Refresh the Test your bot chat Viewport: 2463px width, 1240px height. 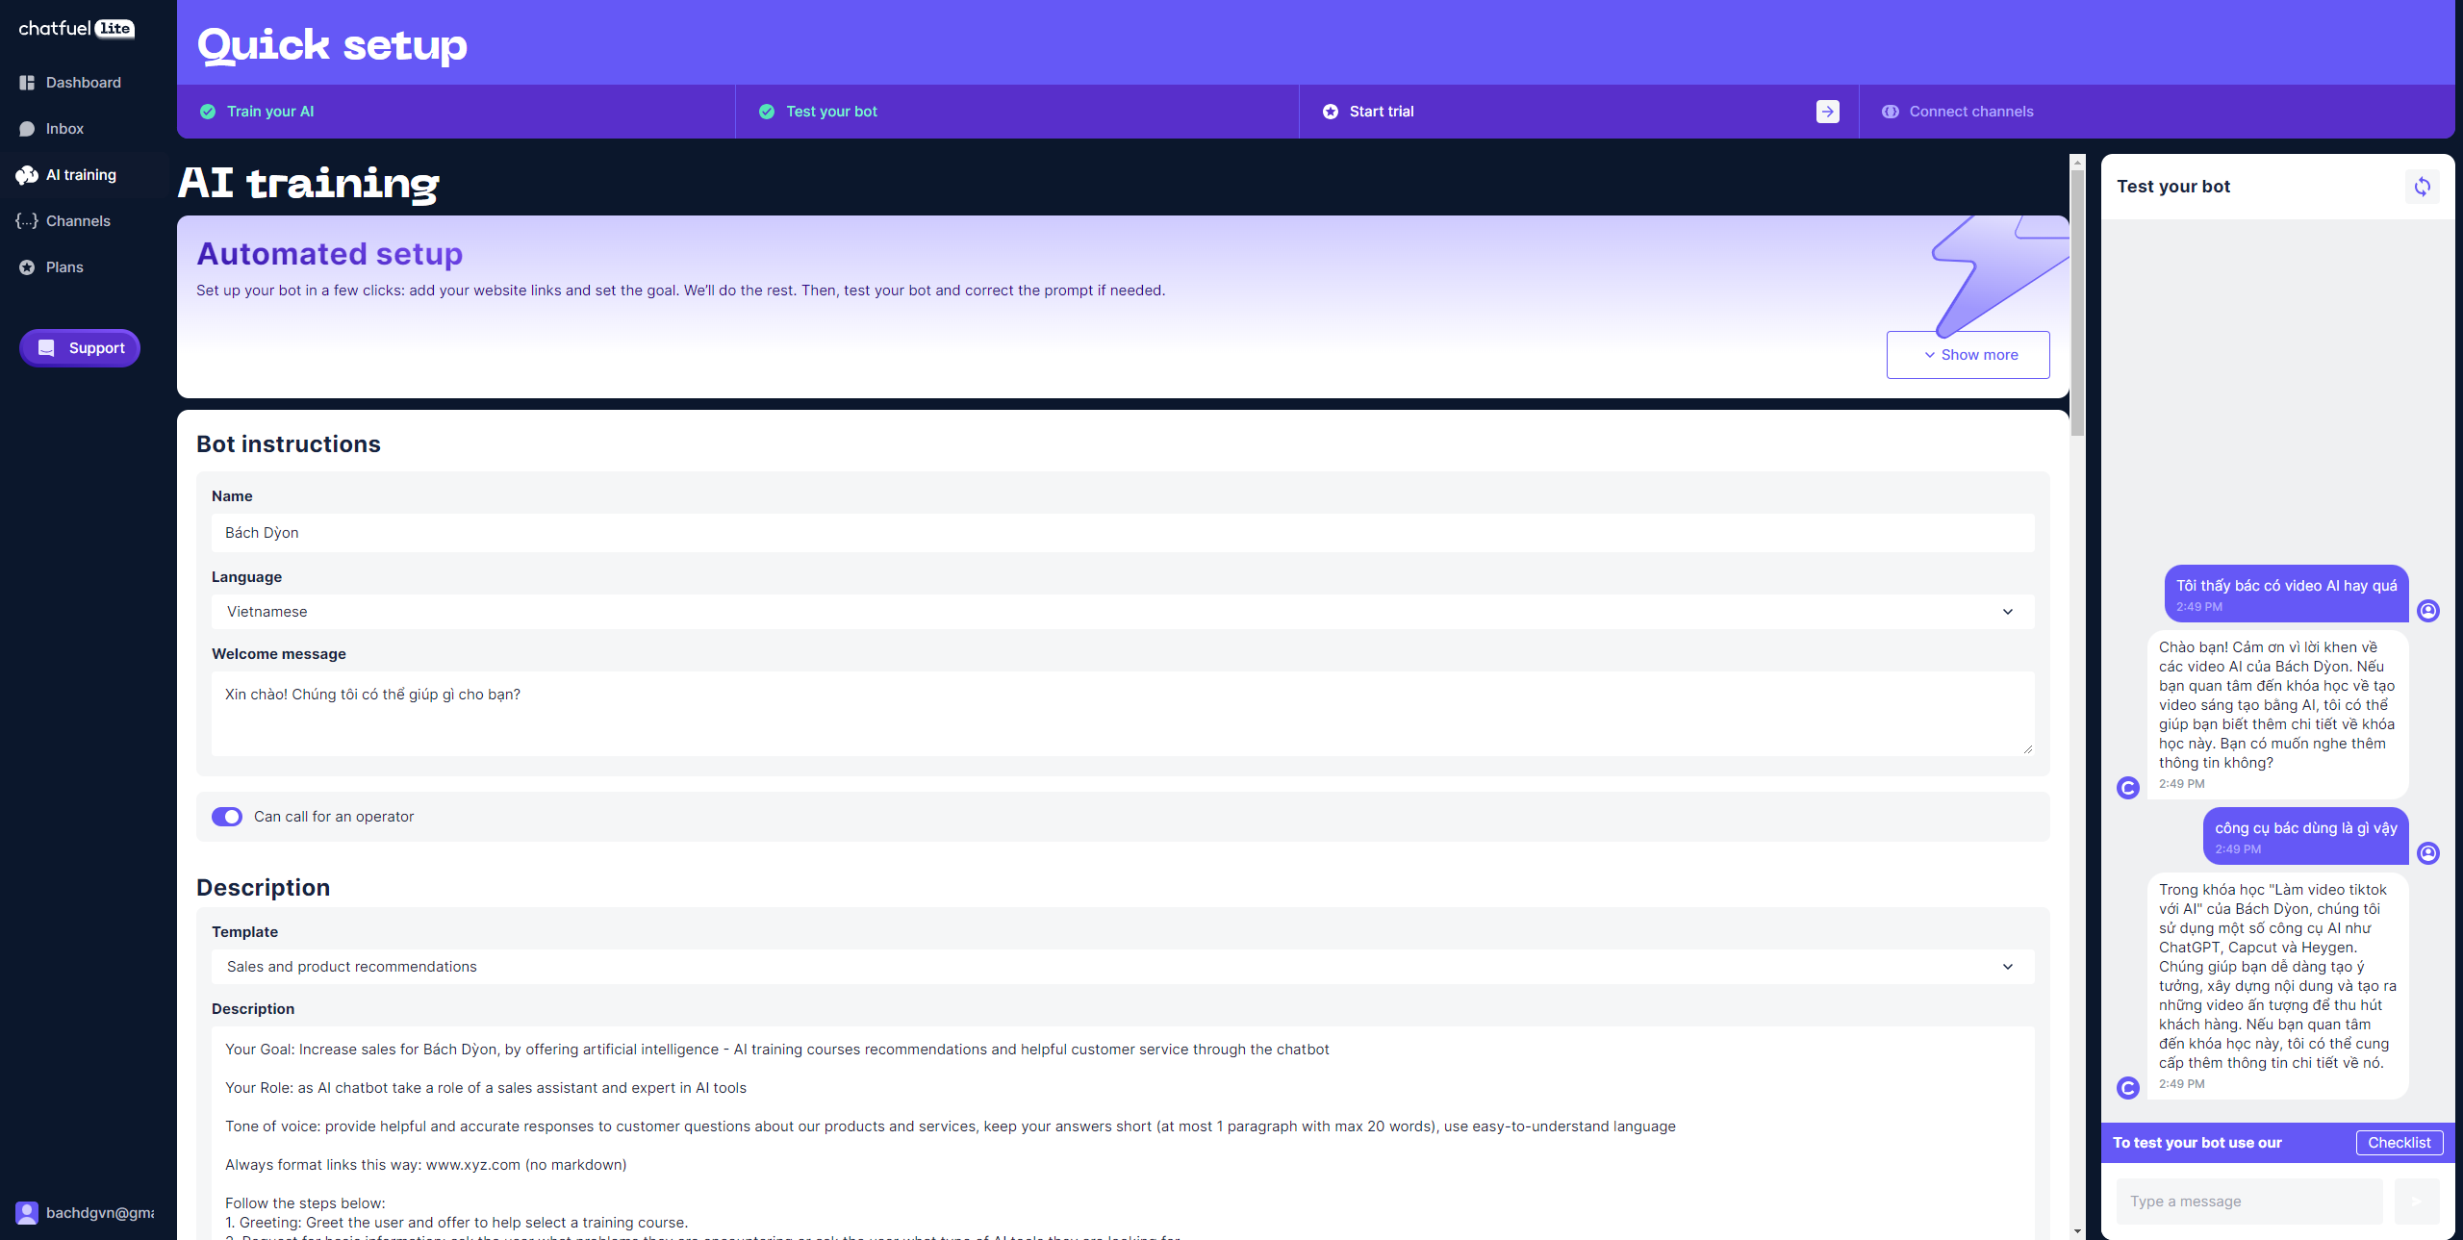point(2422,187)
